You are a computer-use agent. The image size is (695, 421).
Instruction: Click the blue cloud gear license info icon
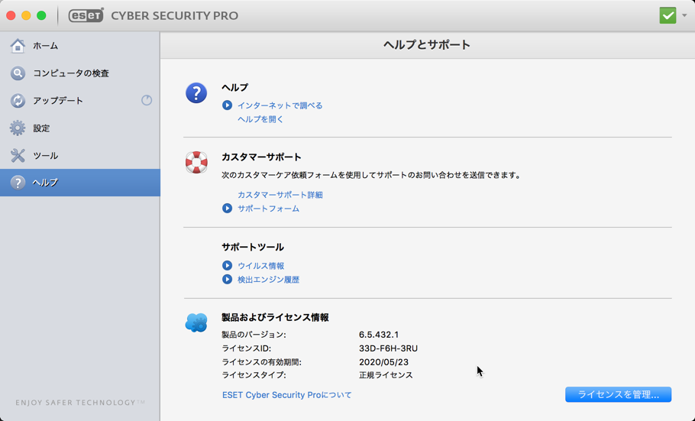tap(196, 322)
